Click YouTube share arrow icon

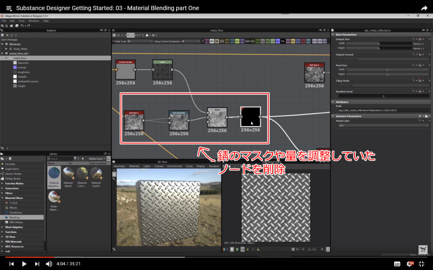424,8
